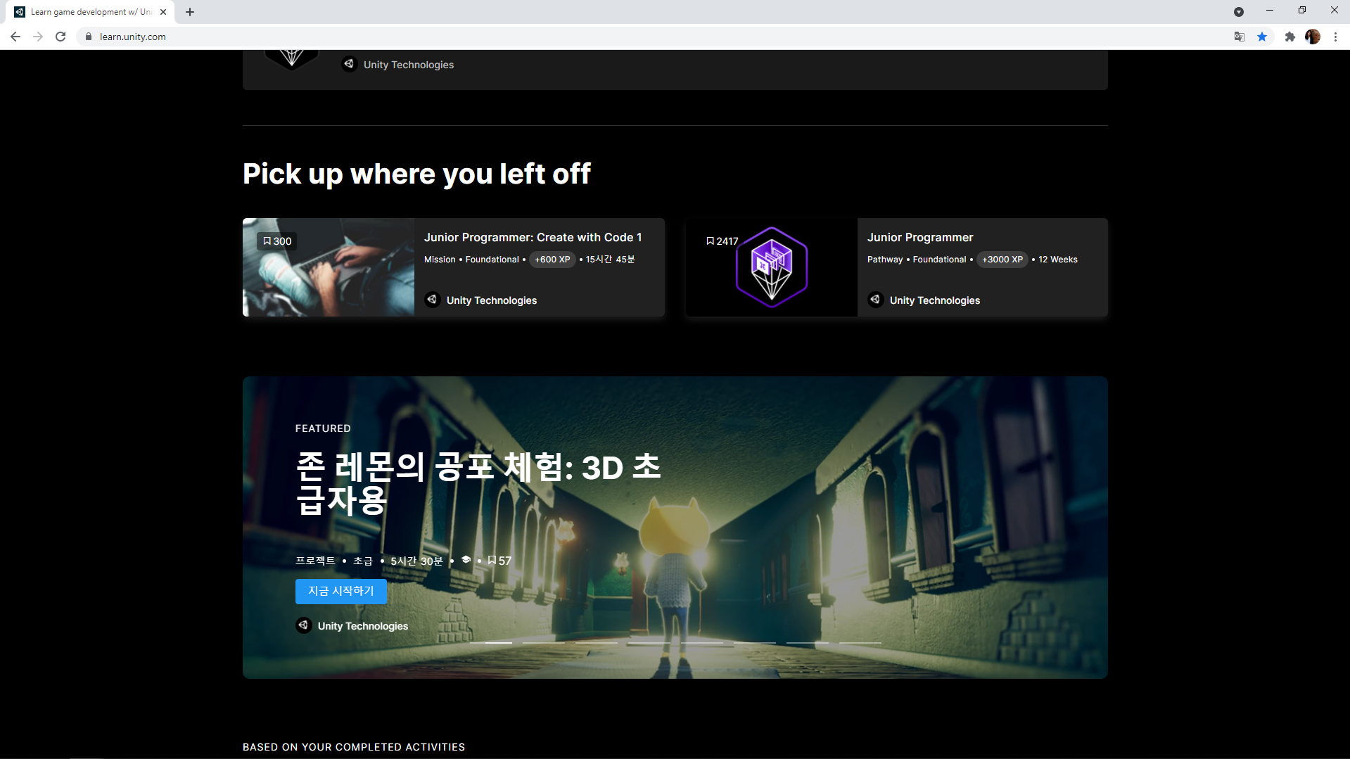This screenshot has width=1350, height=759.
Task: Go back to the previous page
Action: coord(15,37)
